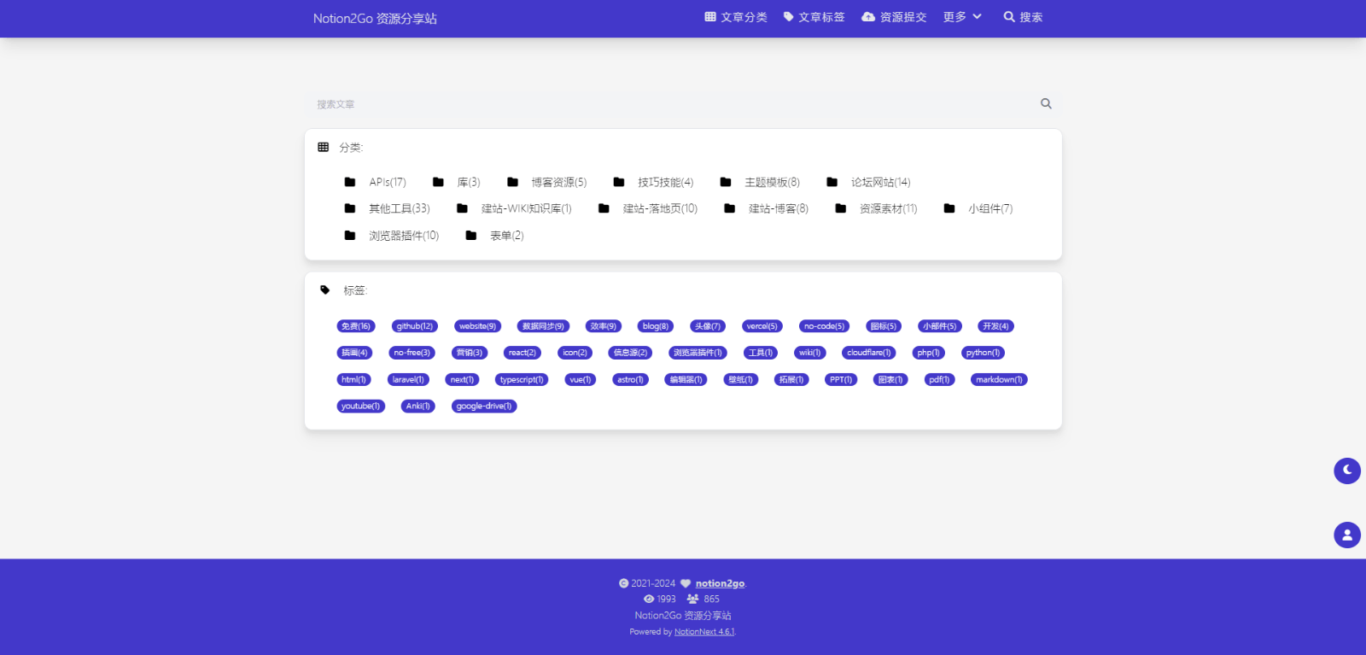
Task: Choose the wiki(1) tag
Action: click(x=809, y=353)
